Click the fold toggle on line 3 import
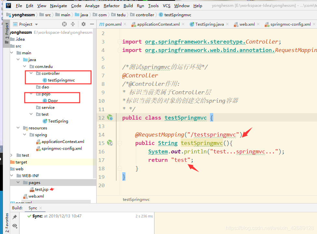 (x=119, y=42)
